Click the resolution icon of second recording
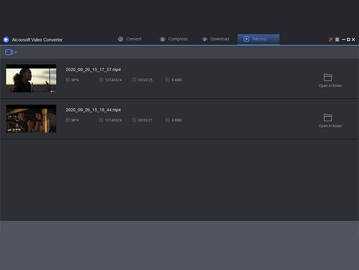The image size is (359, 270). pos(101,120)
